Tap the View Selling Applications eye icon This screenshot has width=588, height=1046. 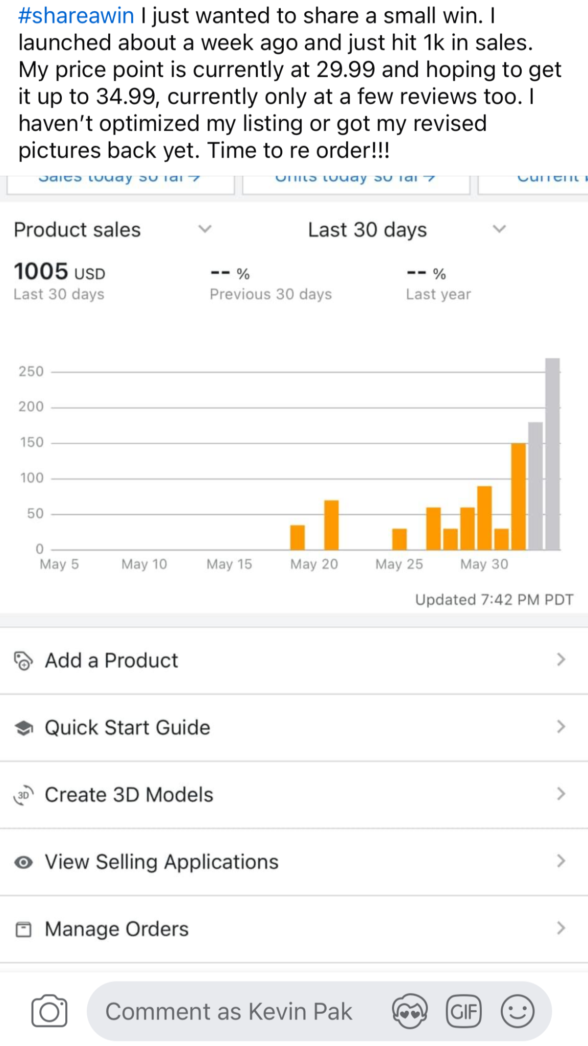(x=23, y=862)
